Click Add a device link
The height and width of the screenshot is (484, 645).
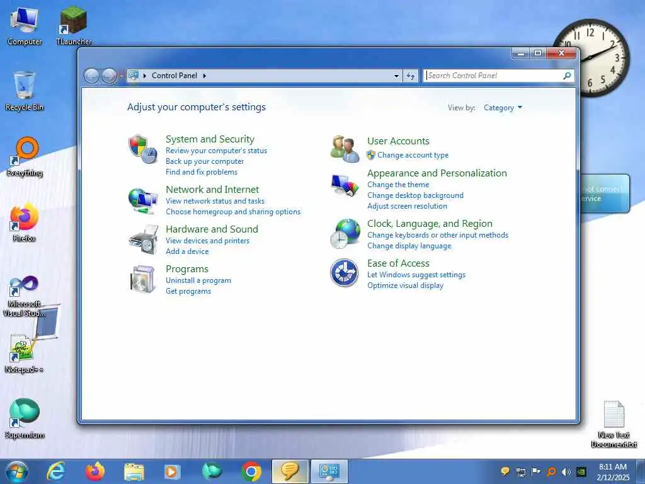point(186,251)
